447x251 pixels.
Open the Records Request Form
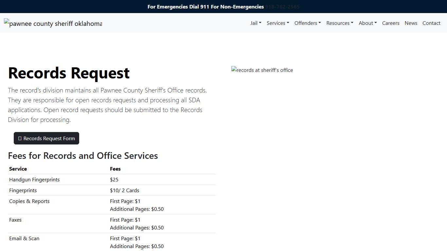46,138
